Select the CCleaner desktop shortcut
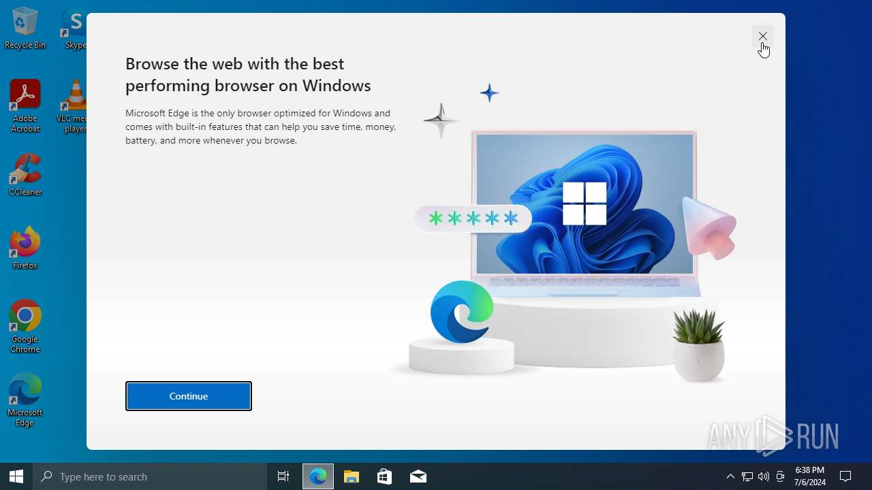The image size is (872, 490). 25,175
